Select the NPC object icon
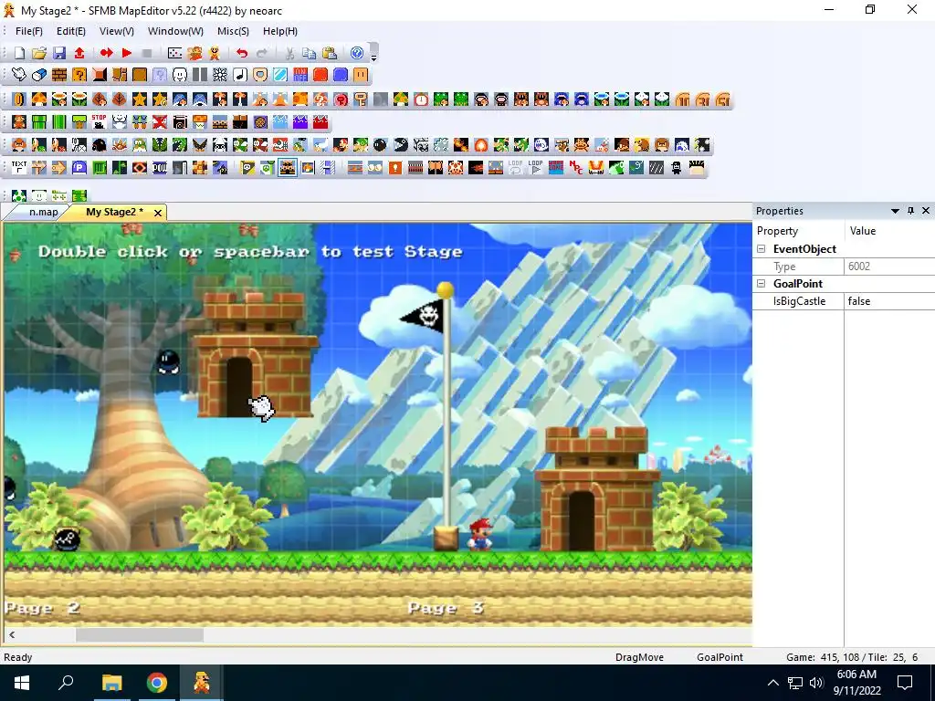The width and height of the screenshot is (935, 701). click(575, 168)
